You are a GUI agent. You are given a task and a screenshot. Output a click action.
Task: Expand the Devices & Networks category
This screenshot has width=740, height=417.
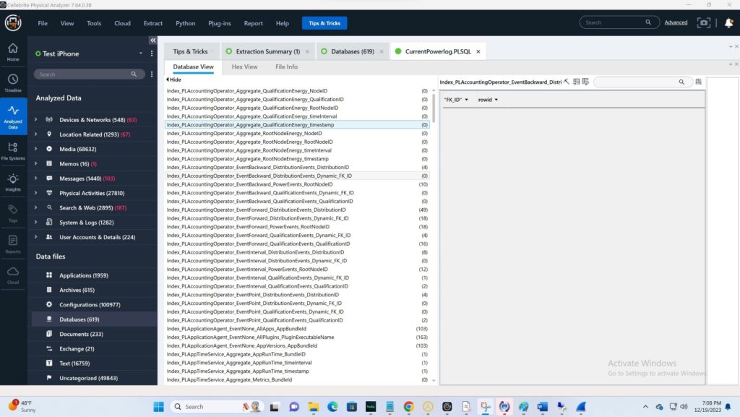[x=36, y=120]
